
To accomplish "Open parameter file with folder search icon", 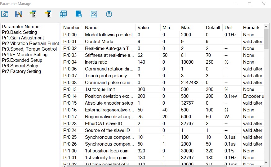I will coord(5,14).
